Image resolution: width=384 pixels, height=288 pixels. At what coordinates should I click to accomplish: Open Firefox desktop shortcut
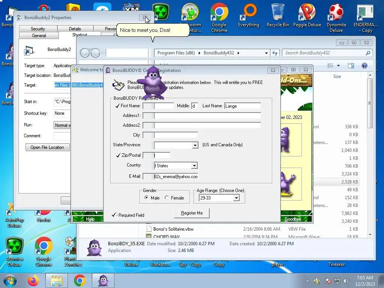[x=43, y=216]
